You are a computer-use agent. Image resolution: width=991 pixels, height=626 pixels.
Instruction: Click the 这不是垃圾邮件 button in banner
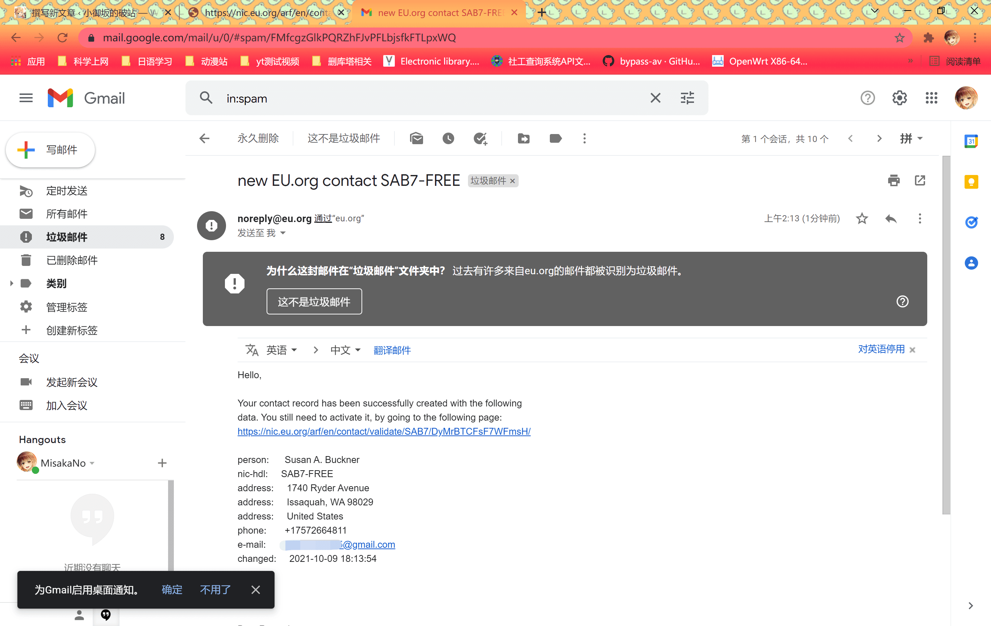point(314,302)
